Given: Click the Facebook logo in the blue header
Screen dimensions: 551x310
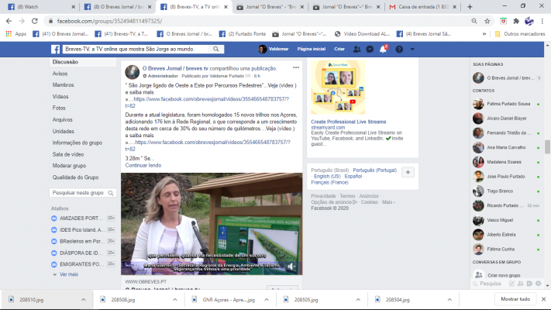Looking at the screenshot, I should (x=56, y=49).
